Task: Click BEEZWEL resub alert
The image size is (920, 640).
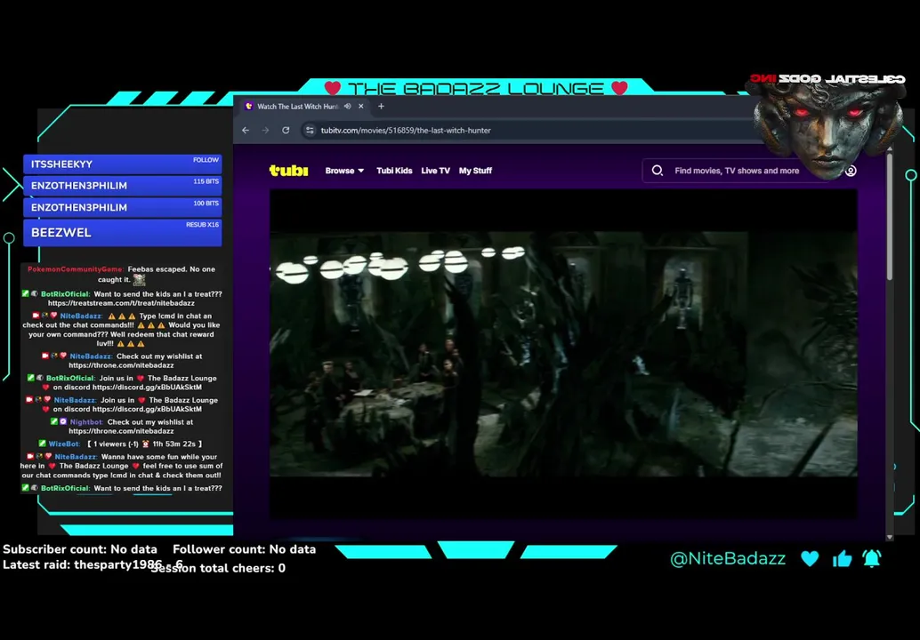Action: click(123, 233)
